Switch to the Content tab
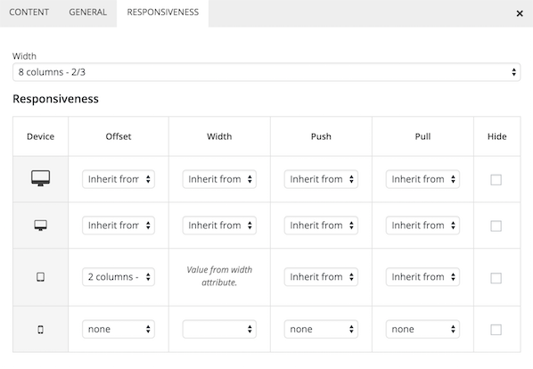Screen dimensions: 533x369 coord(29,12)
